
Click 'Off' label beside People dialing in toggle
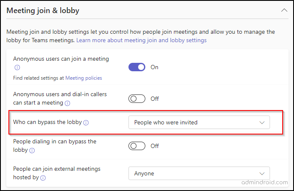155,146
